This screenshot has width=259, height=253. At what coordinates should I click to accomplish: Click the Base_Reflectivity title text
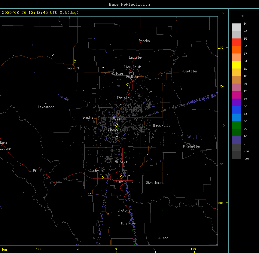tap(129, 5)
